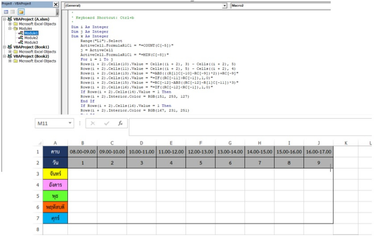
Task: Select column E header
Action: 171,143
